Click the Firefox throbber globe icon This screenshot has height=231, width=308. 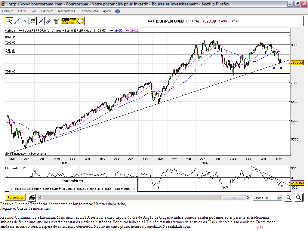coord(118,11)
